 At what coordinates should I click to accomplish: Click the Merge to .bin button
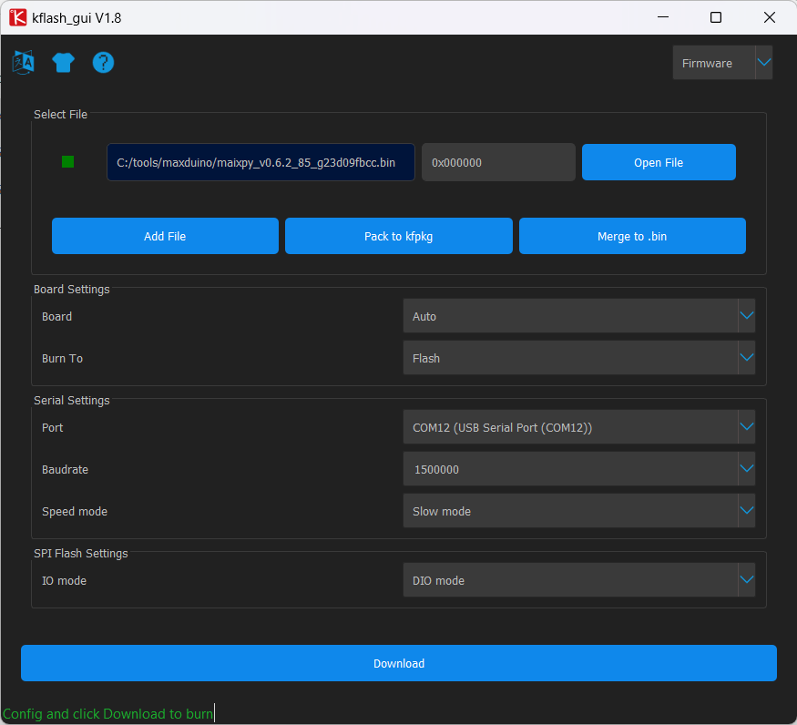click(632, 236)
